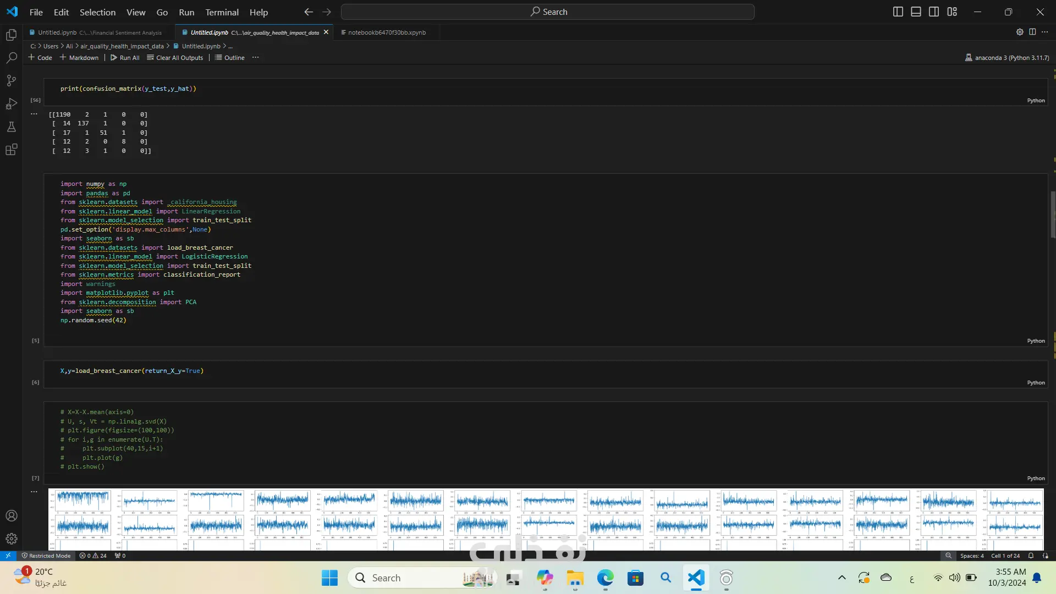Open the Testing flask view
This screenshot has width=1056, height=594.
pyautogui.click(x=11, y=127)
